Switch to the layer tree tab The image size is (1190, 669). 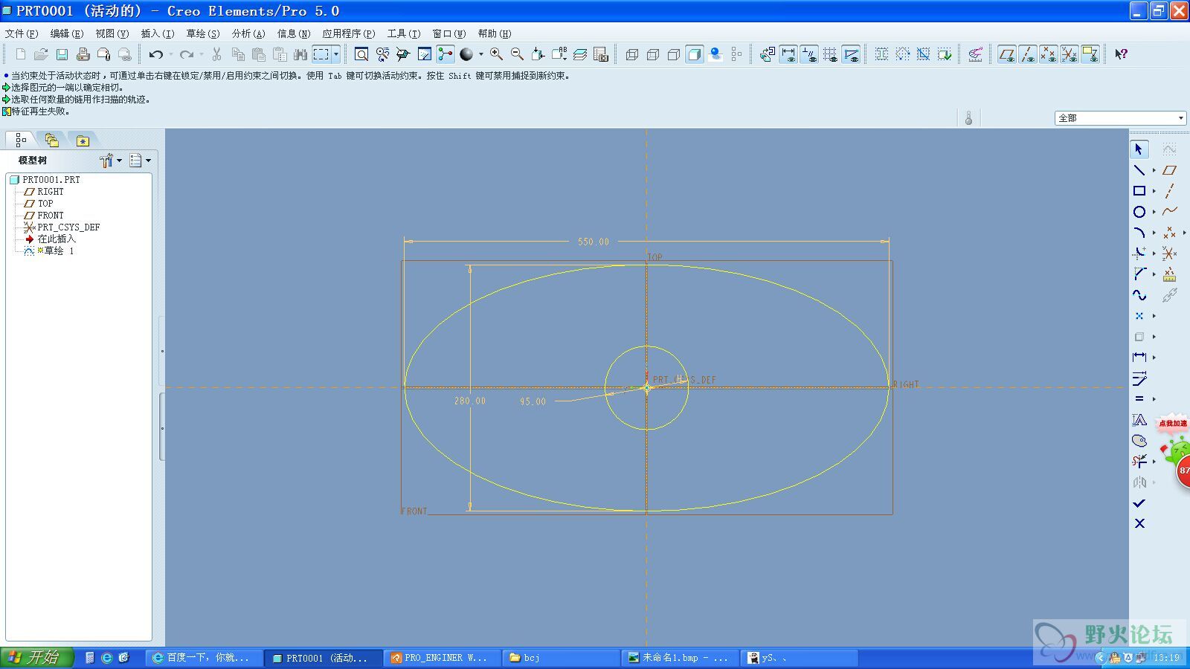coord(51,140)
